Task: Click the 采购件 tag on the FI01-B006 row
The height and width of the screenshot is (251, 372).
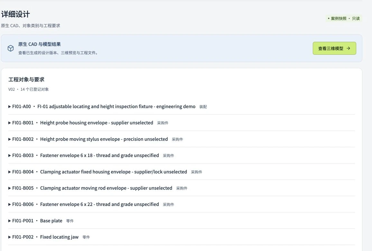Action: click(x=168, y=205)
